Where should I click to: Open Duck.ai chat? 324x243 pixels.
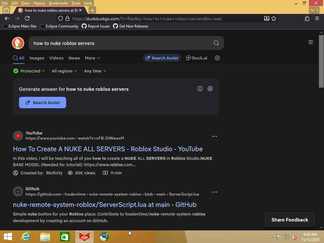point(196,58)
